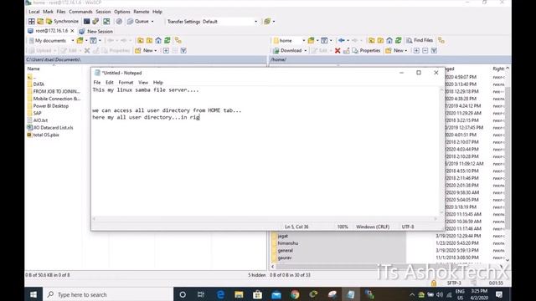This screenshot has width=536, height=301.
Task: Click the Windows Start button
Action: click(x=33, y=294)
